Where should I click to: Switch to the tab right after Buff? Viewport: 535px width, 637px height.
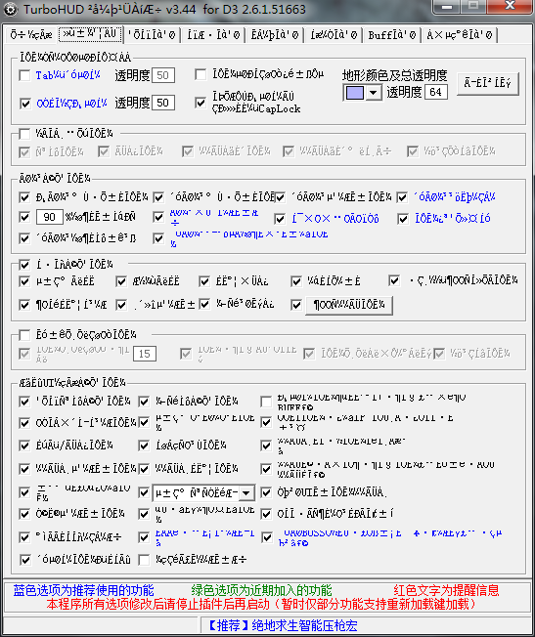(460, 35)
